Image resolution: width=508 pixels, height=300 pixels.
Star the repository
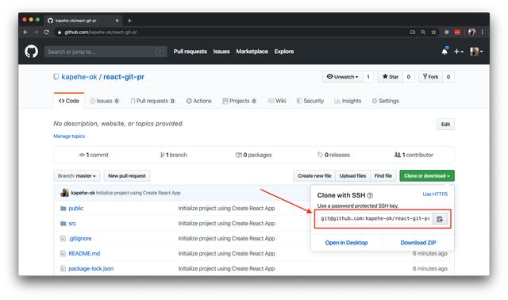(390, 77)
